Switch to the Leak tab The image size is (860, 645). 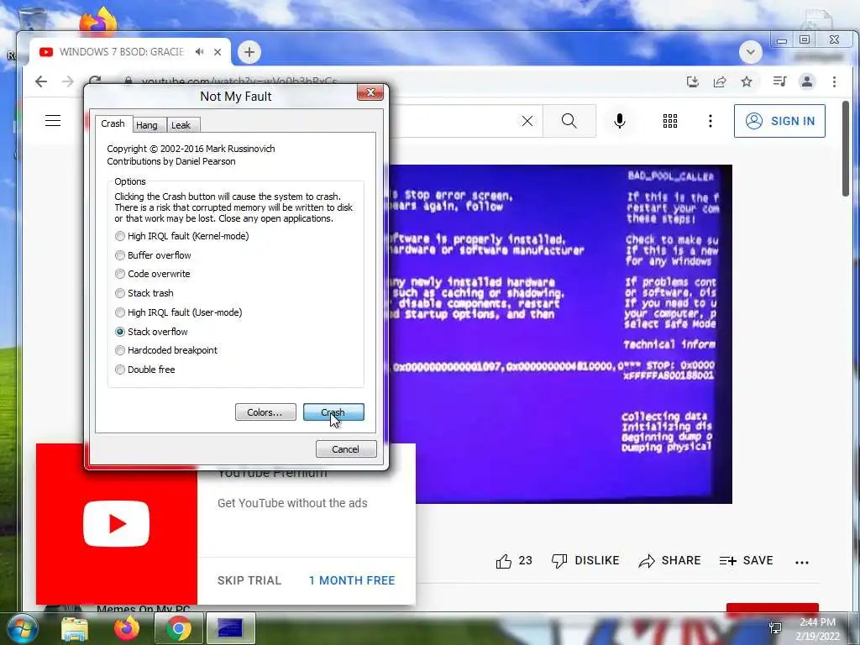(x=181, y=125)
